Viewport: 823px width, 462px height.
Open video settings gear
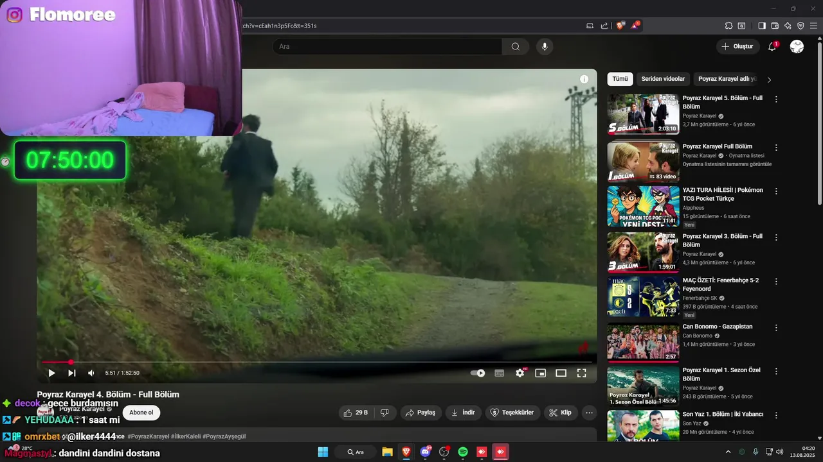pyautogui.click(x=520, y=373)
